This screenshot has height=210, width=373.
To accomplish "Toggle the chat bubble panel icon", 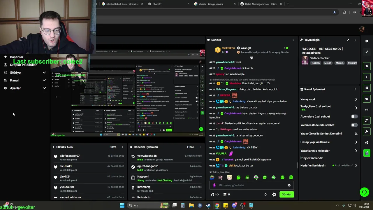I will point(367,99).
